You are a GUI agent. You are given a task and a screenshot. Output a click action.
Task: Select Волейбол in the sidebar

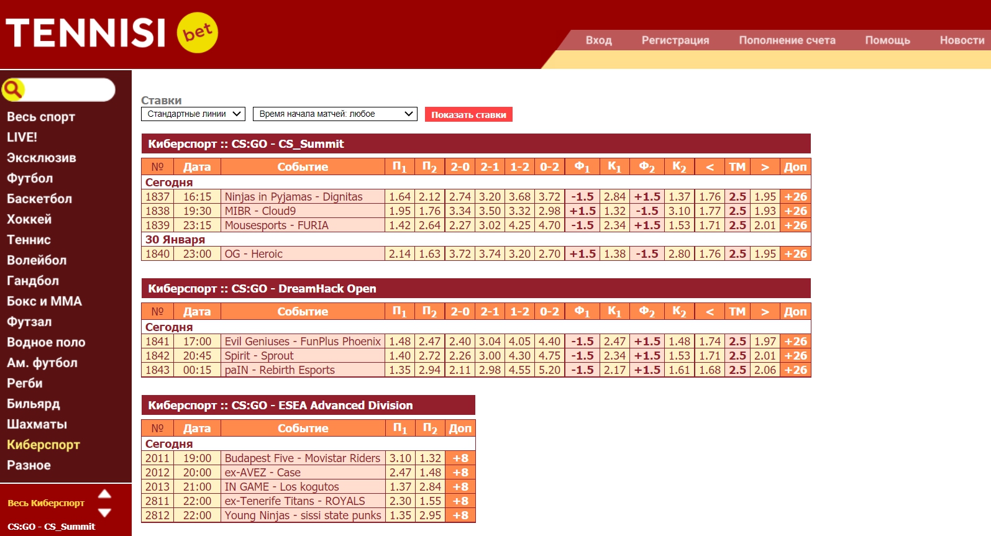(x=37, y=260)
